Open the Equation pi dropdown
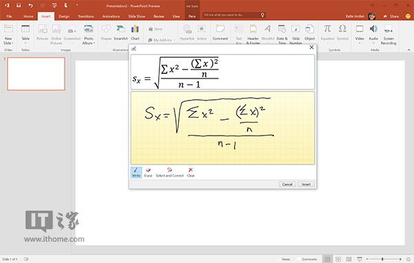Viewport: 414px width, 263px height. pos(327,33)
